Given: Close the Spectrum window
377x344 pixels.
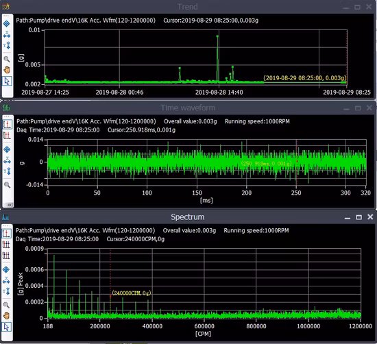Looking at the screenshot, I should point(370,217).
